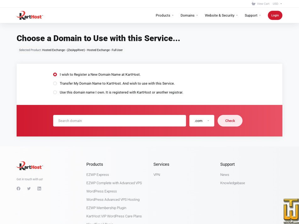Click the footer 'Products' column heading
Viewport: 299px width, 224px height.
coord(95,164)
